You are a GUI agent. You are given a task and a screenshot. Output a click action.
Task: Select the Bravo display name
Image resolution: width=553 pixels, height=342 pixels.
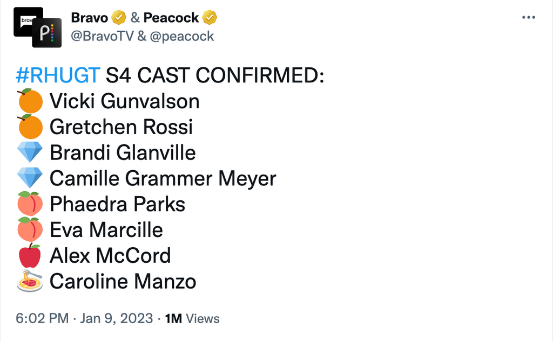(89, 17)
